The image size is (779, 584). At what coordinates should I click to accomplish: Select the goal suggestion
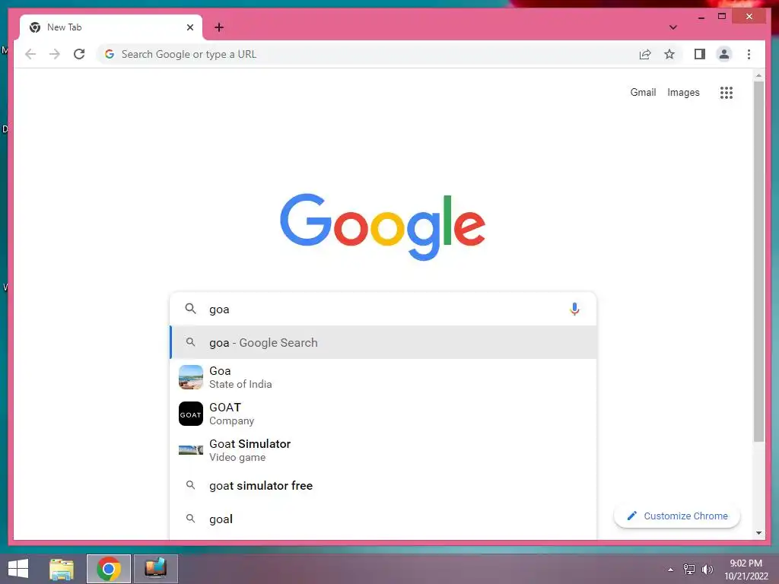383,519
